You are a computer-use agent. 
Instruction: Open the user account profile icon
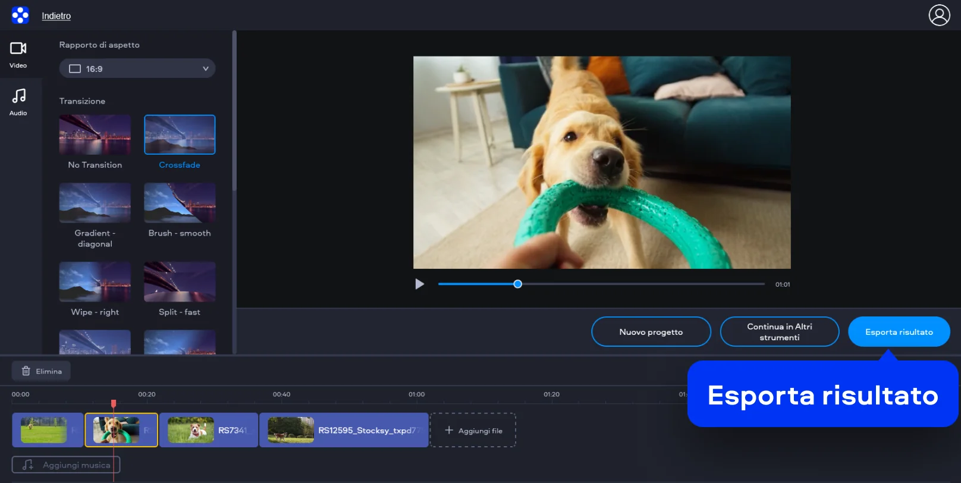[939, 15]
